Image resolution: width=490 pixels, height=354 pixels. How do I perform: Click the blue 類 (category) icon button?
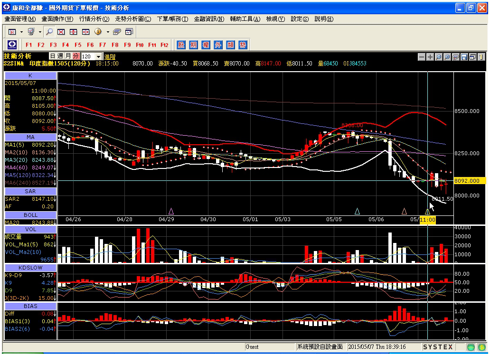[230, 45]
